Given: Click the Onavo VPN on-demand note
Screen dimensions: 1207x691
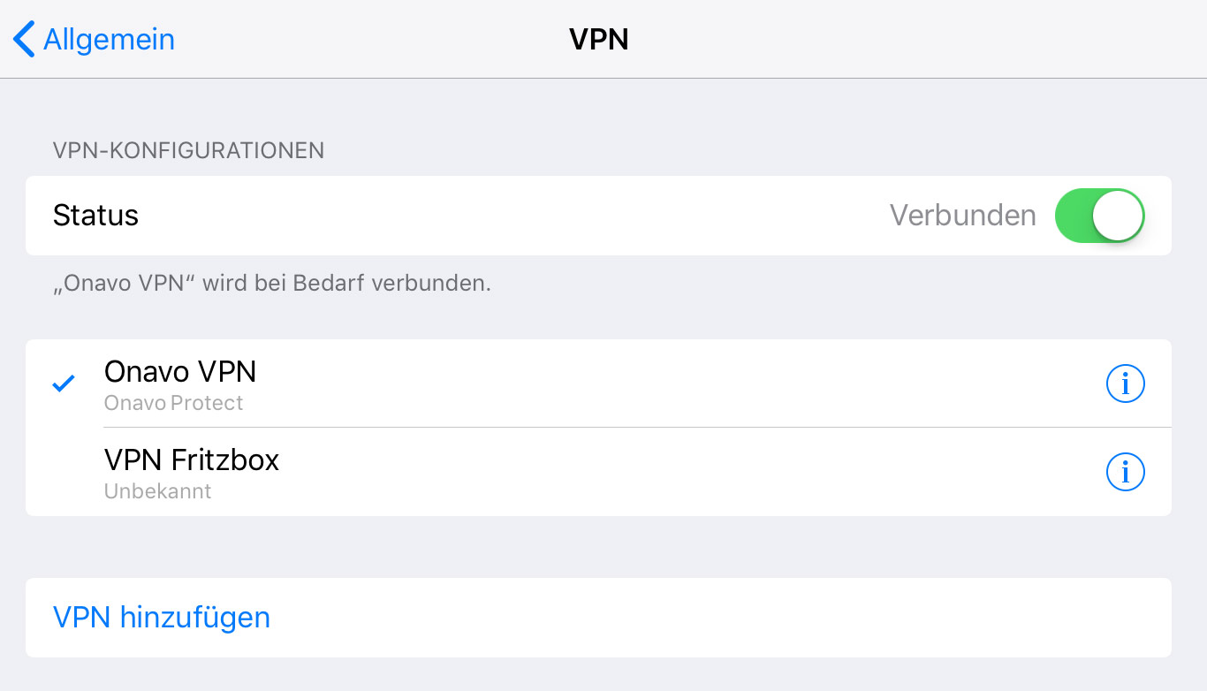Looking at the screenshot, I should click(x=271, y=284).
